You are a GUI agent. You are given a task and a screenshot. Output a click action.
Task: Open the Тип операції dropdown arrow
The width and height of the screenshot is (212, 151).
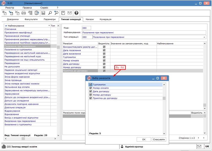click(204, 37)
